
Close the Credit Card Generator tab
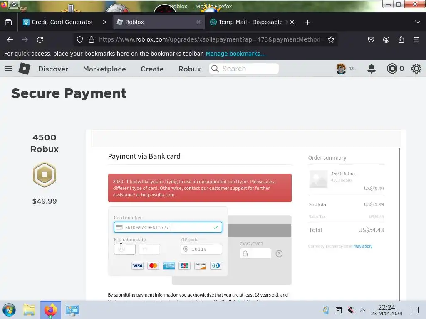(x=104, y=22)
